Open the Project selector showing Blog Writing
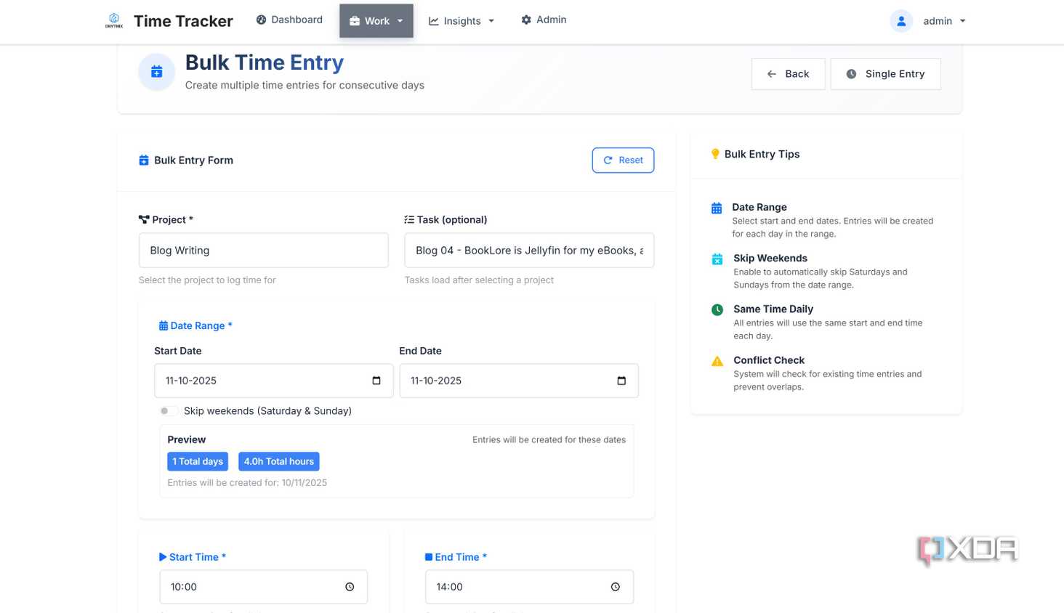This screenshot has width=1064, height=613. [264, 251]
